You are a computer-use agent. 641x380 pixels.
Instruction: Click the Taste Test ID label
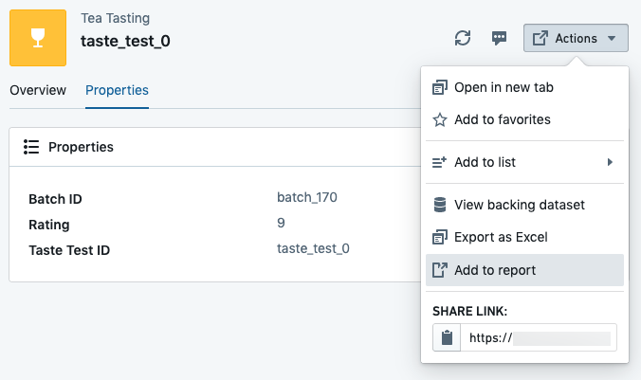69,250
